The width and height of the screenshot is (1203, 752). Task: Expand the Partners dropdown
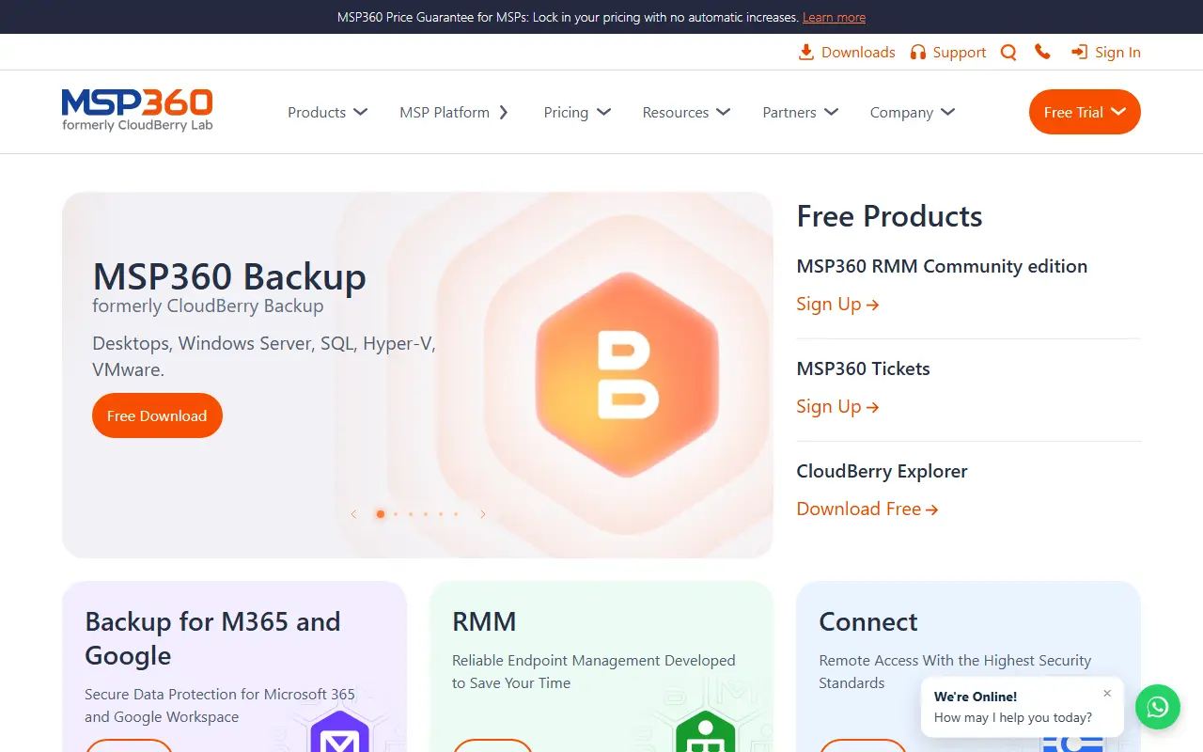[x=800, y=112]
